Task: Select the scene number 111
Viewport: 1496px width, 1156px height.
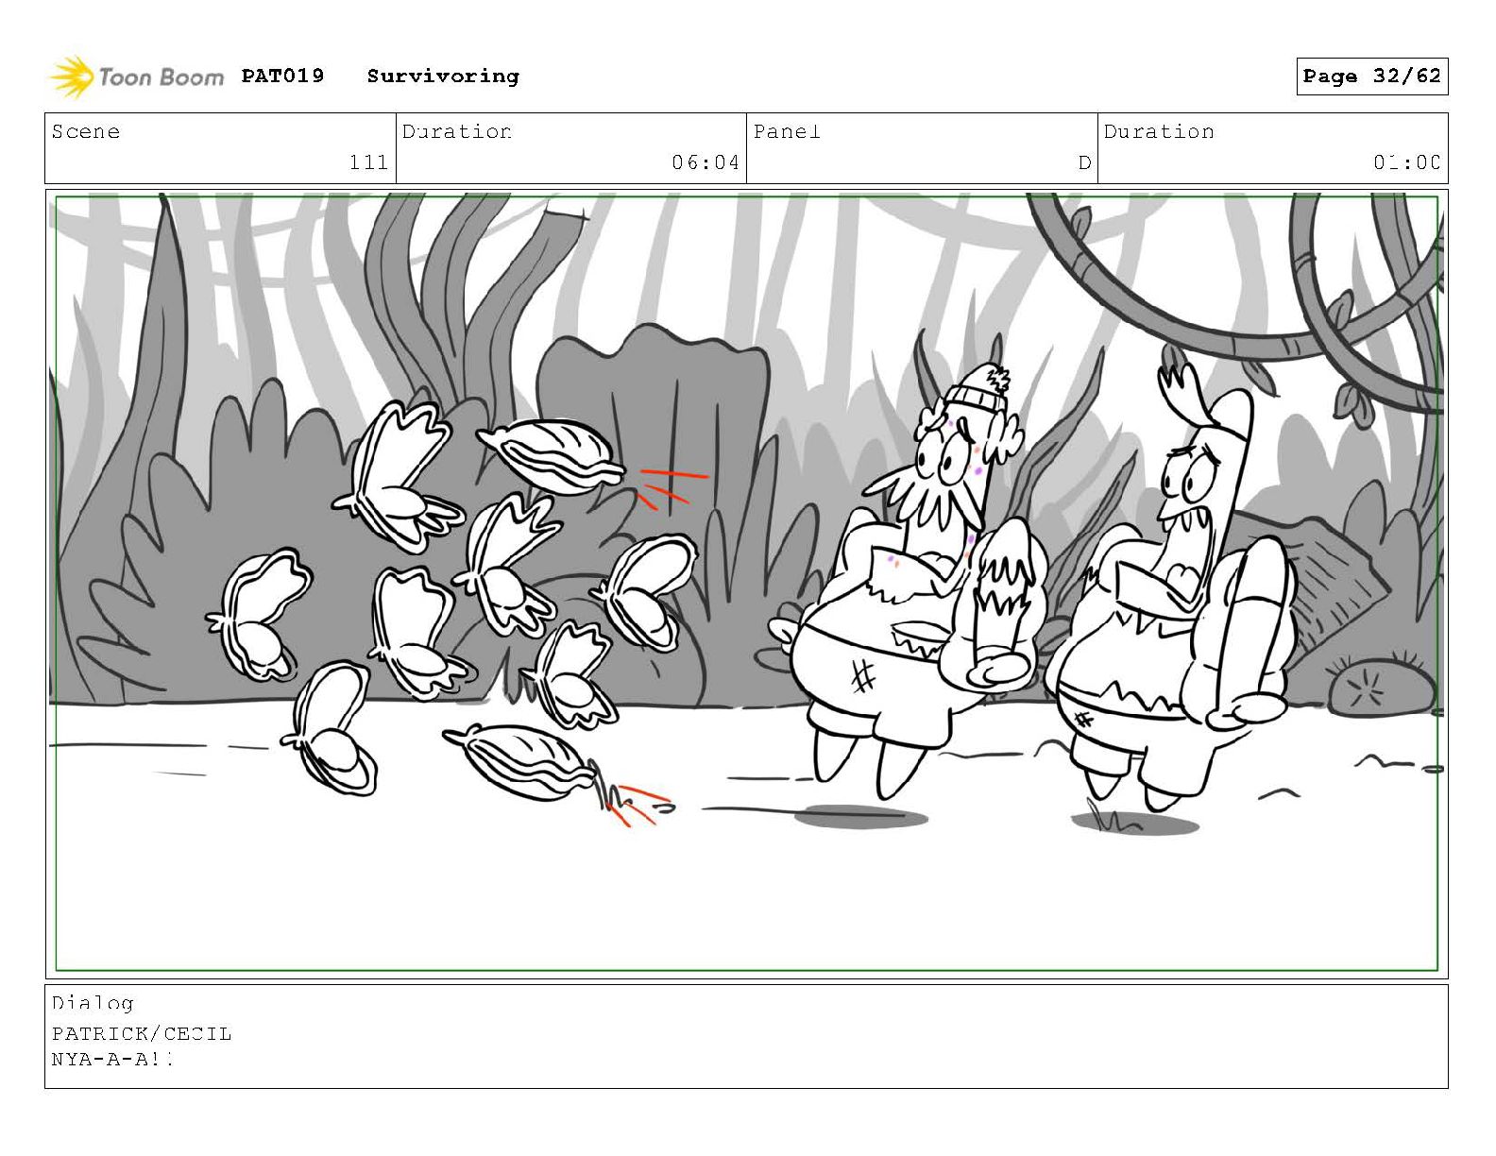Action: 368,162
